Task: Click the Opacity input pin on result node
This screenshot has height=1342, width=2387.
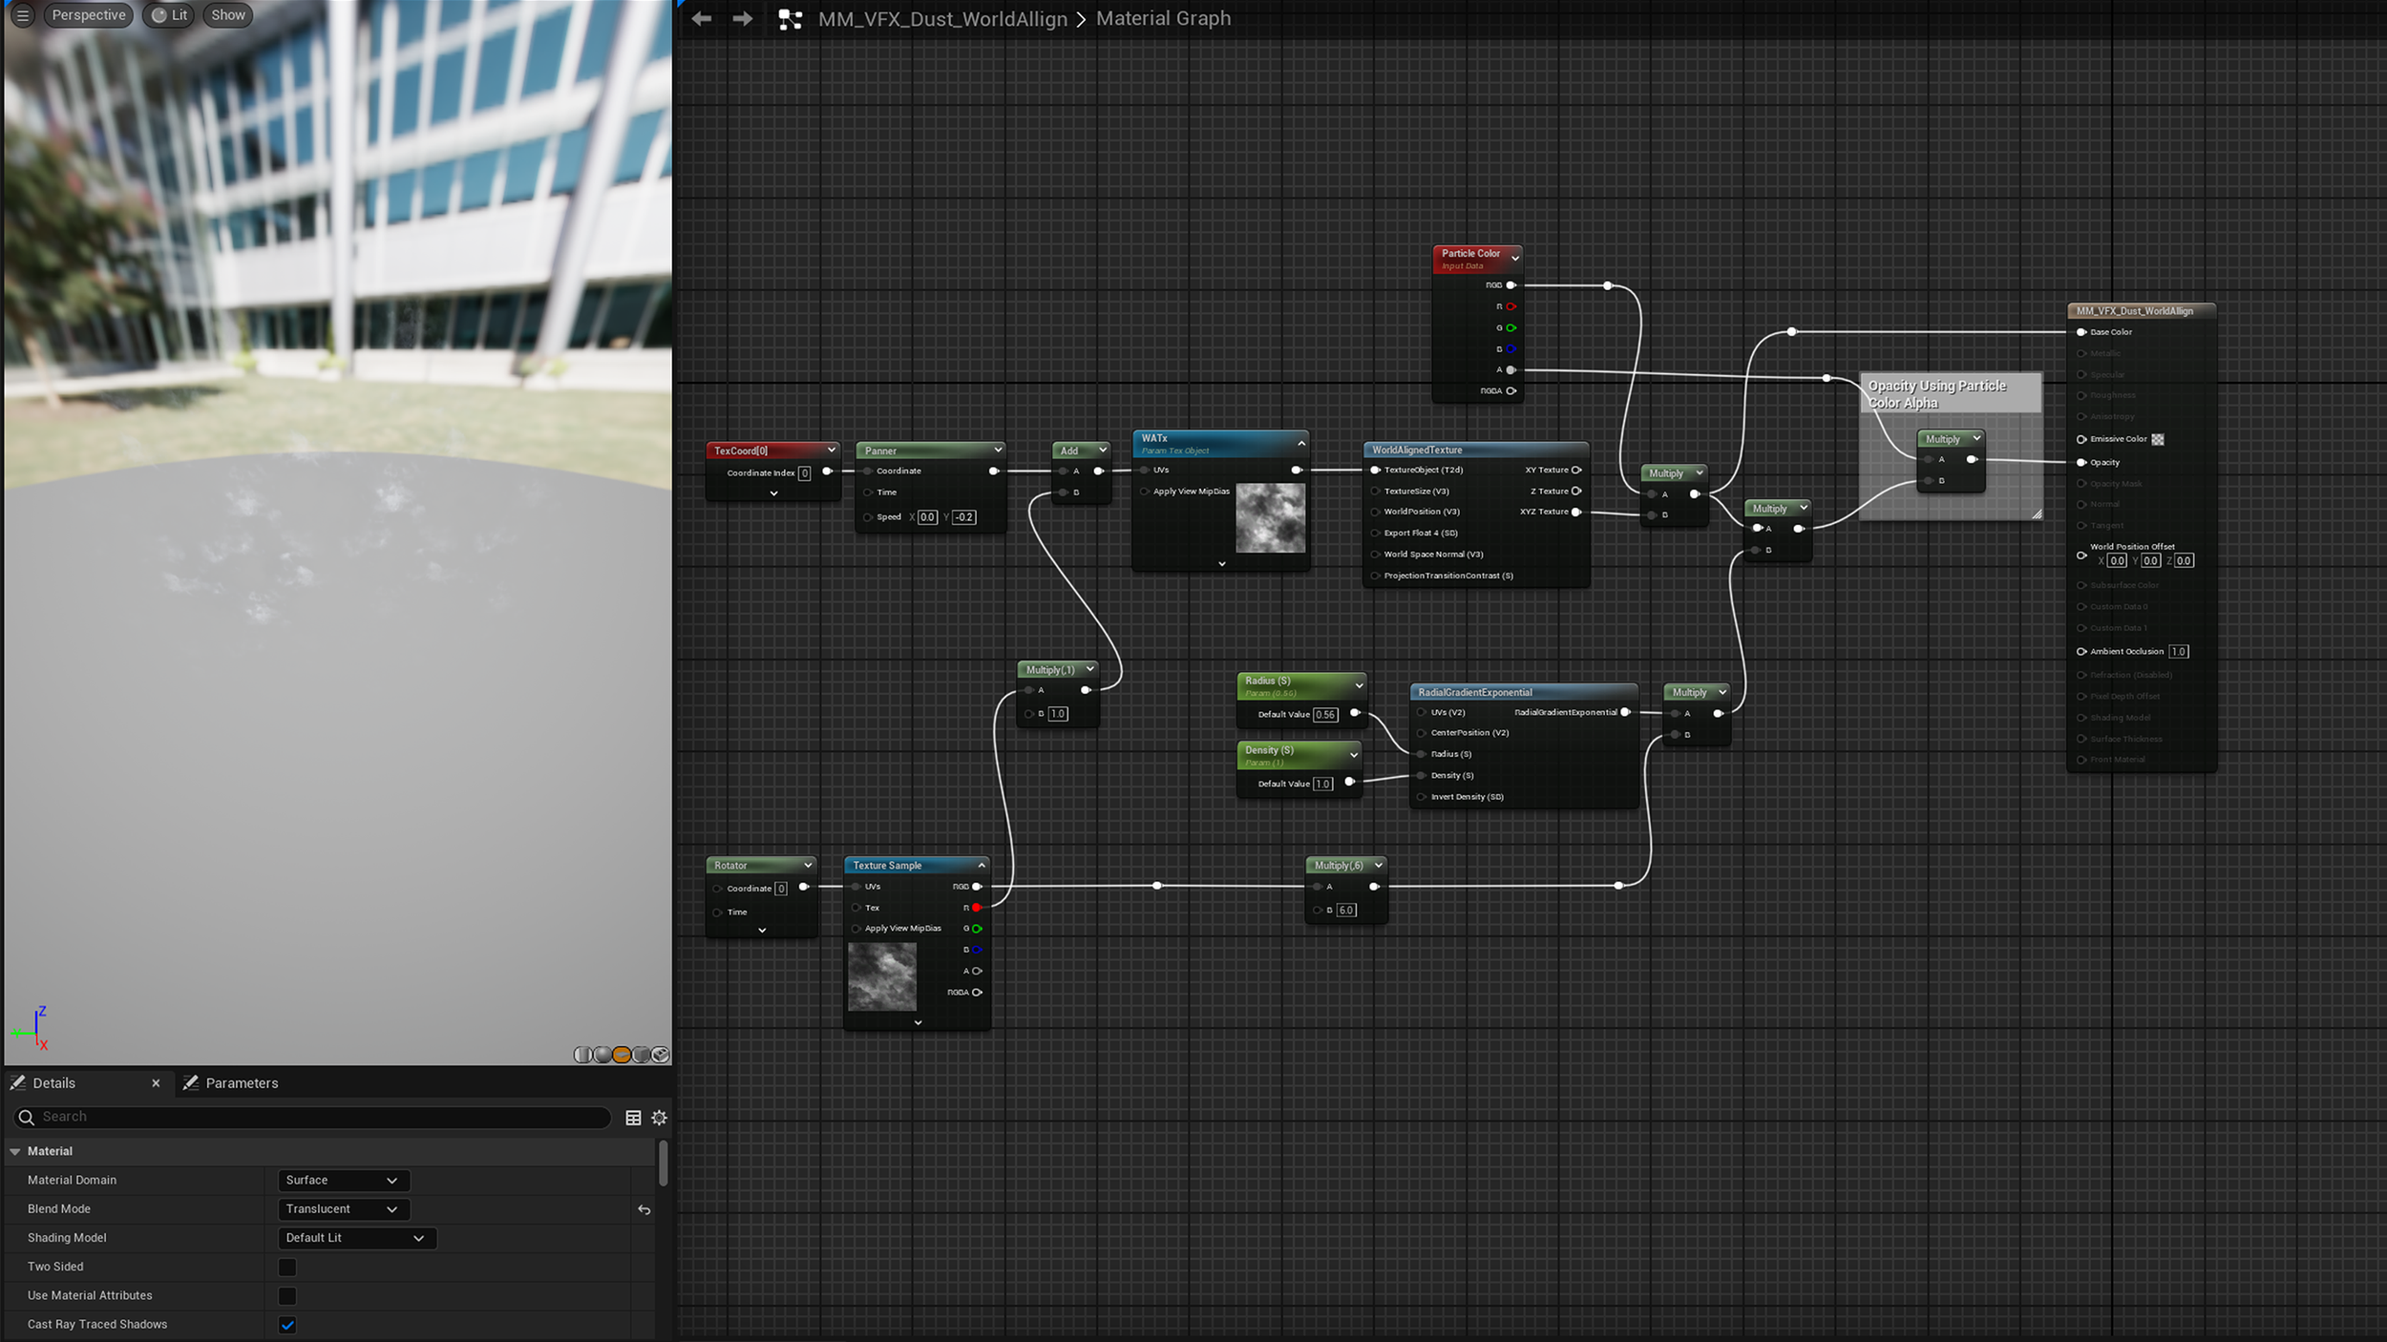Action: 2081,462
